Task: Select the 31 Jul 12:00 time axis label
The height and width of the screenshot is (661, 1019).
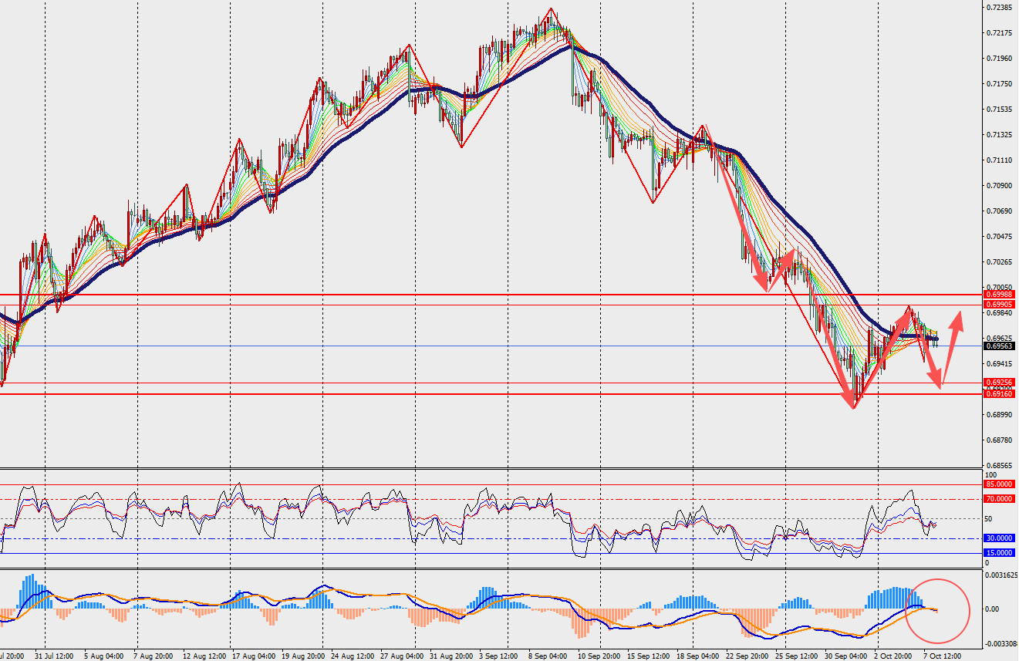Action: [53, 656]
